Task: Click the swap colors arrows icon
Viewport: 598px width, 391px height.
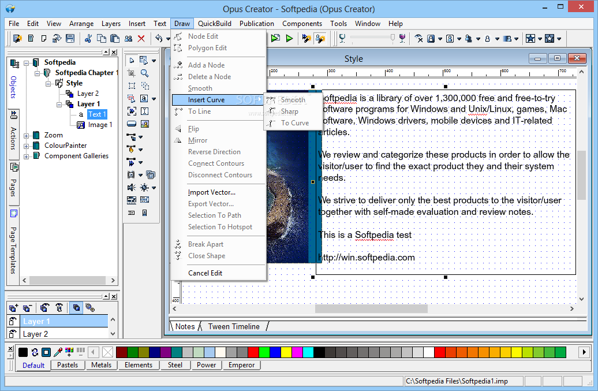Action: pyautogui.click(x=35, y=352)
